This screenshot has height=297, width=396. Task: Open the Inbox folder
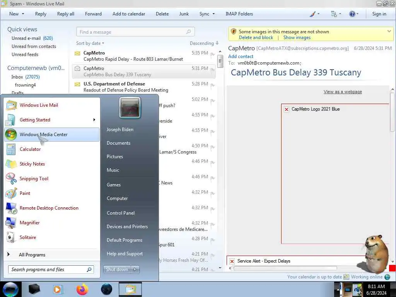point(25,77)
